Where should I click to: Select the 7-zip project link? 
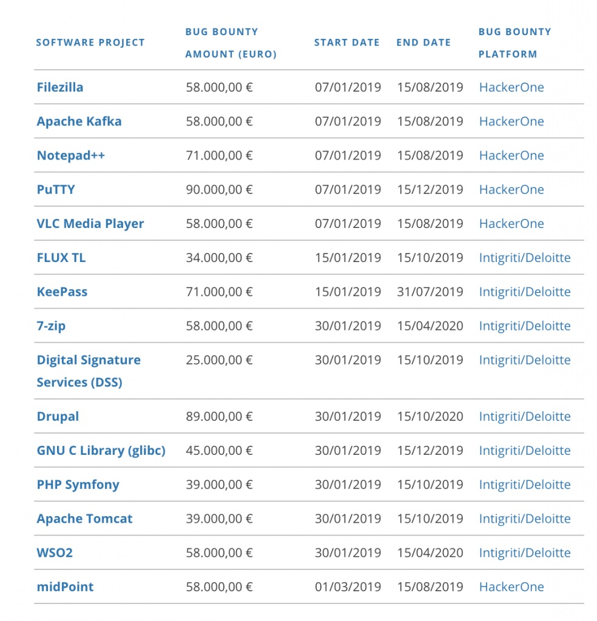coord(51,326)
